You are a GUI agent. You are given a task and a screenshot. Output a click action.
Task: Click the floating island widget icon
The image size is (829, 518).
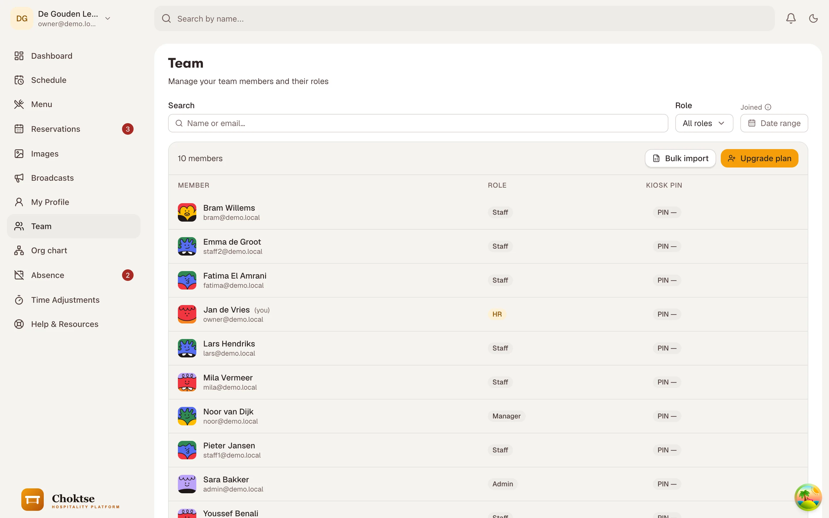tap(808, 497)
